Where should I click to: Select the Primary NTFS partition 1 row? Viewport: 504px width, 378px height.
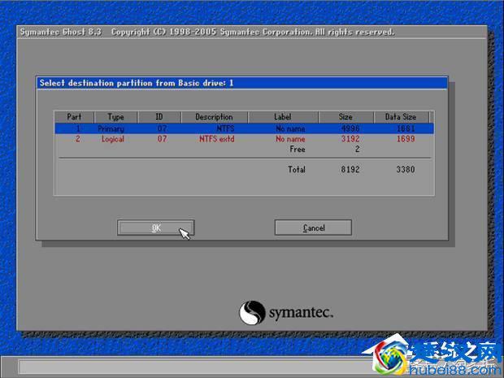pos(243,128)
